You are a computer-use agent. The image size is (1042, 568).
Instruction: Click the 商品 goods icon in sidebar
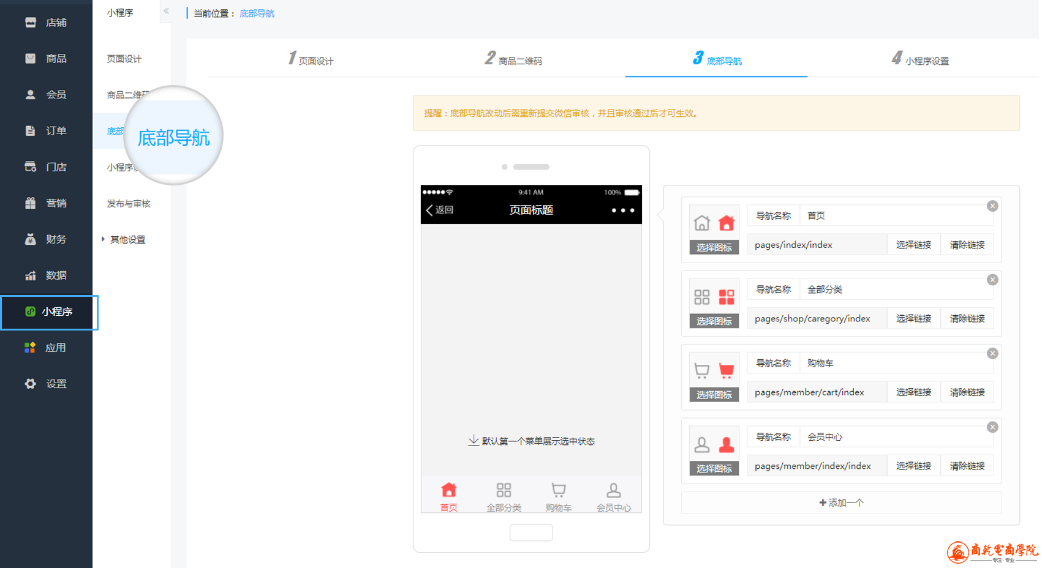(x=30, y=59)
